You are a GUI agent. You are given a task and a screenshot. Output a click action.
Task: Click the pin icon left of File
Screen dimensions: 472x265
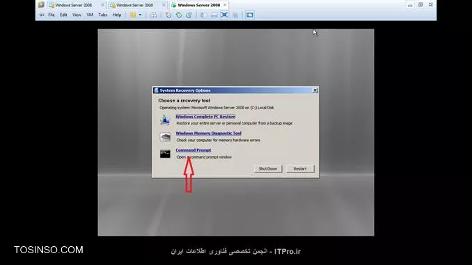point(42,15)
